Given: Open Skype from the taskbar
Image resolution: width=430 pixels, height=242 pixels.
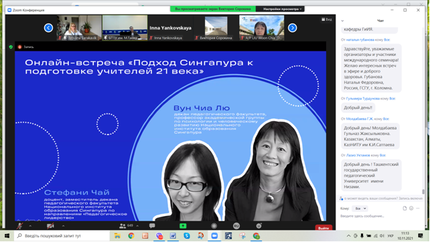Looking at the screenshot, I should (x=187, y=236).
